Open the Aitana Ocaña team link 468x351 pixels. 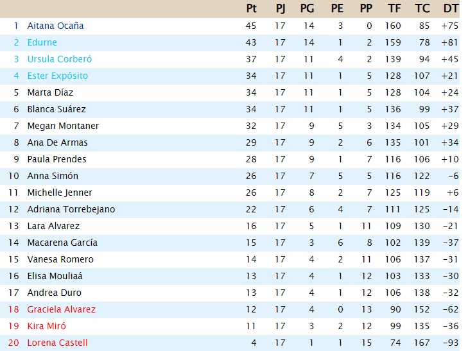pyautogui.click(x=55, y=26)
